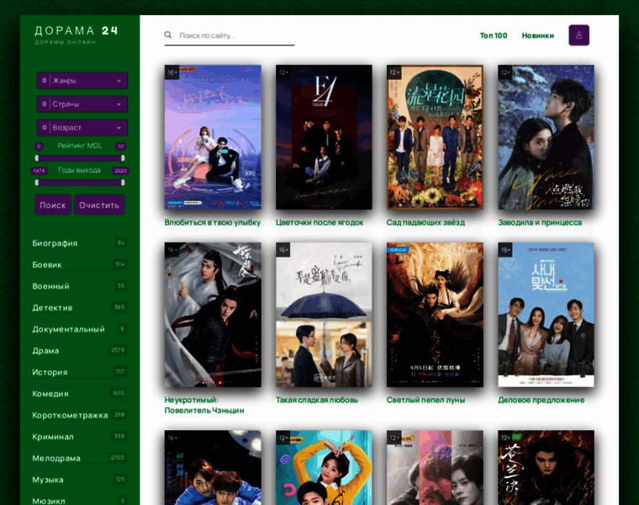Screen dimensions: 639x505
Task: Focus the site search input field
Action: (x=235, y=35)
